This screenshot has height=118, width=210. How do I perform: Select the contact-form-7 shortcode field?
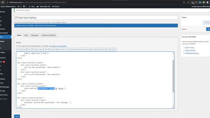[96, 26]
